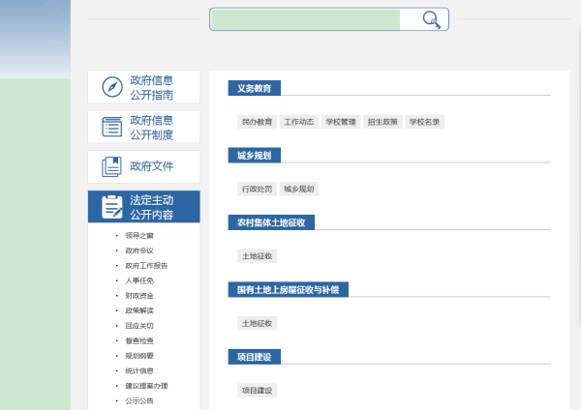Open the 行政处罚 tag under 城乡规划
Image resolution: width=581 pixels, height=410 pixels.
tap(257, 189)
